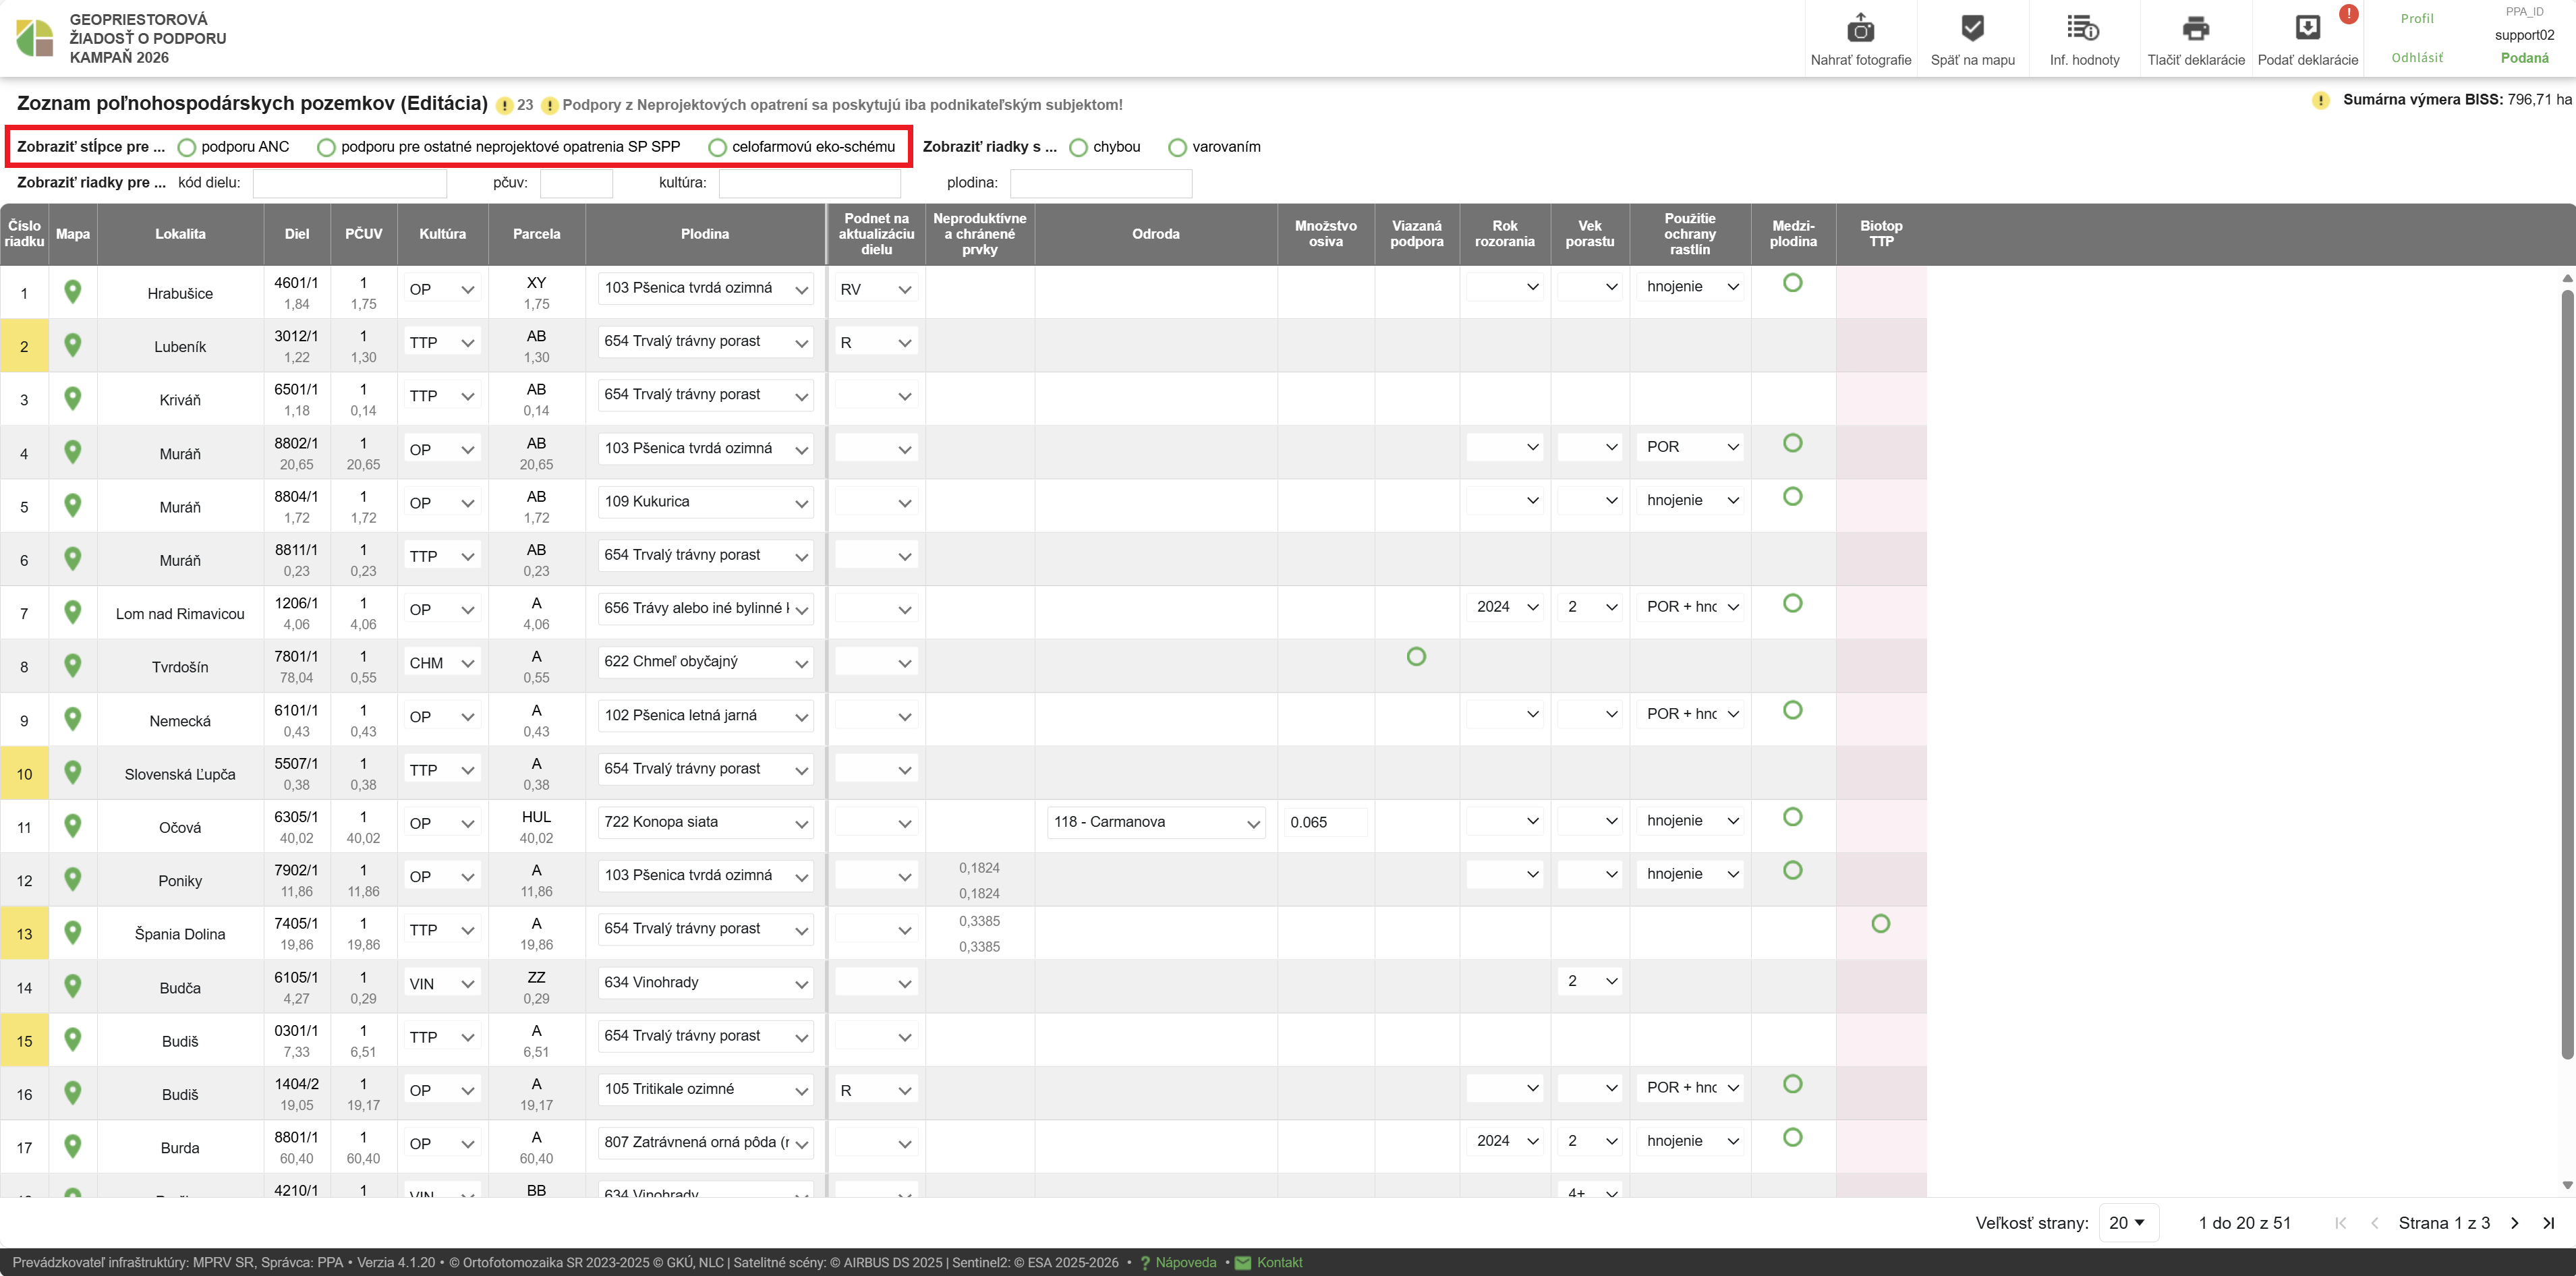Click the Späť na mapu icon
This screenshot has height=1276, width=2576.
[x=1972, y=29]
